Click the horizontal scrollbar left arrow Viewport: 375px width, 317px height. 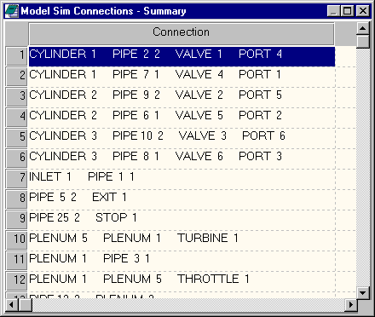pyautogui.click(x=12, y=305)
